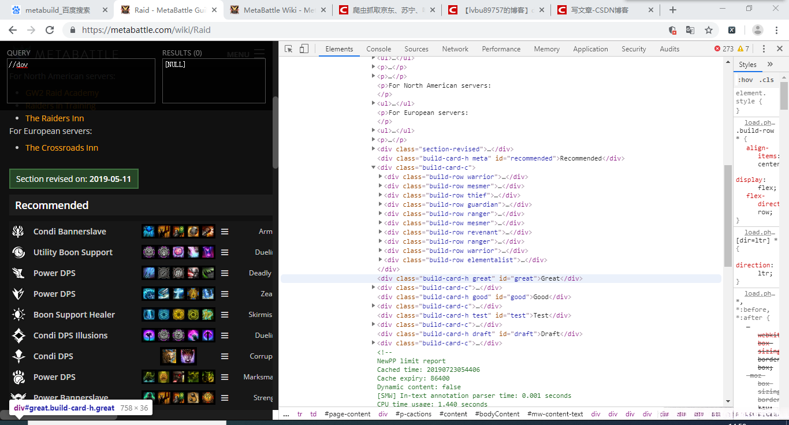Click the browser reload button
789x425 pixels.
point(50,30)
